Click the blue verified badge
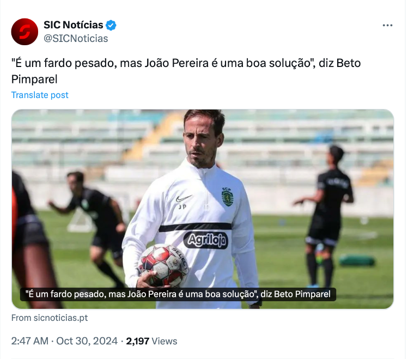Screen dimensions: 408x359 click(x=111, y=25)
